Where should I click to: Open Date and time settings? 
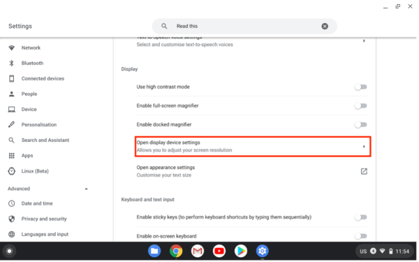(37, 203)
